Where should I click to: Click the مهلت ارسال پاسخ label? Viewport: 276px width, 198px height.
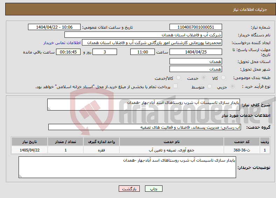251,52
